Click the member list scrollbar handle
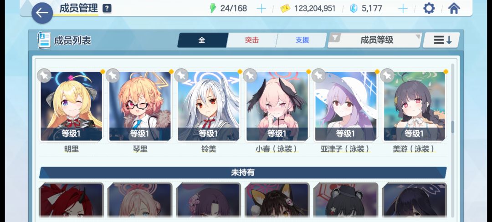This screenshot has height=222, width=492. 453,126
